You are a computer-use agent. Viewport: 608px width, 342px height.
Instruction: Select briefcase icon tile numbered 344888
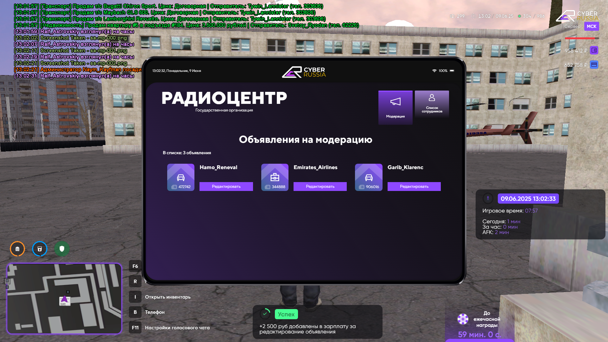click(275, 177)
